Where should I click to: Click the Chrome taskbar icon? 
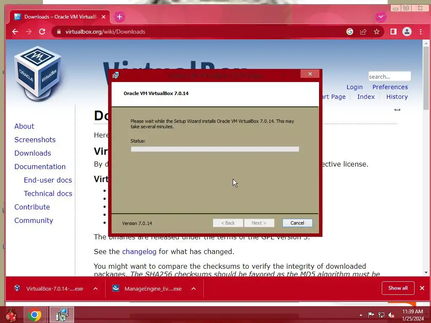[35, 315]
